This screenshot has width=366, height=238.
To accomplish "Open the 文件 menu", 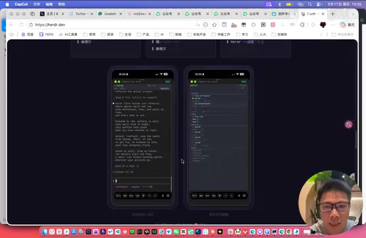I will (36, 4).
